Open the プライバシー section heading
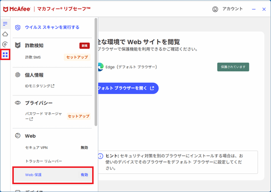The width and height of the screenshot is (271, 192). click(x=39, y=103)
